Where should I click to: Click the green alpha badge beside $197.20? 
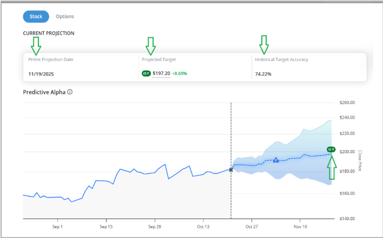tap(146, 73)
